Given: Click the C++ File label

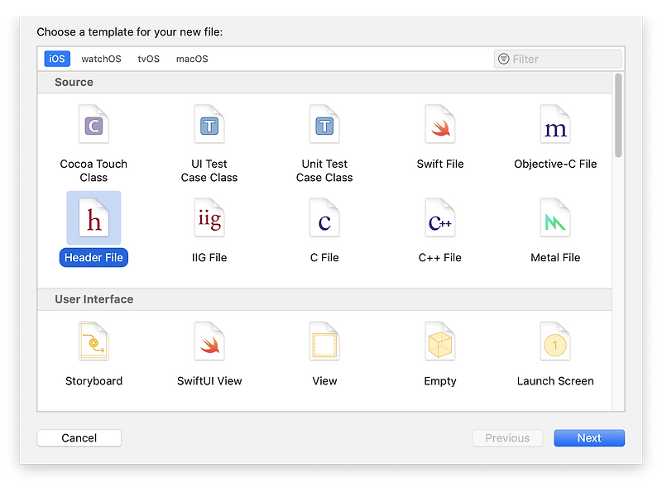Looking at the screenshot, I should click(x=440, y=257).
